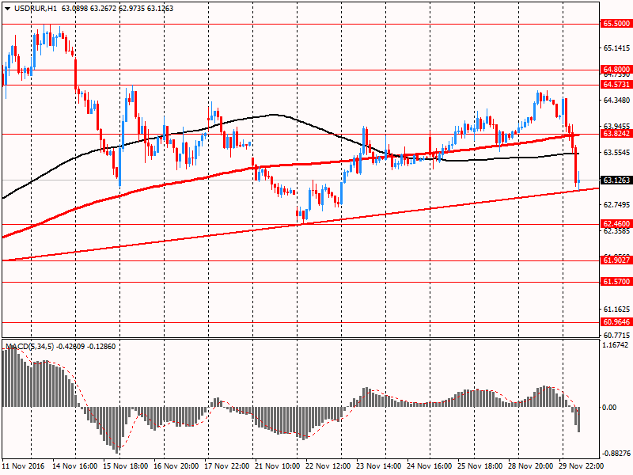The image size is (633, 475).
Task: Click the 21 Nov 10:00 time axis label
Action: point(279,468)
